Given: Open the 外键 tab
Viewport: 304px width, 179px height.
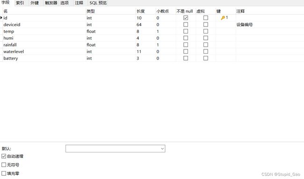Looking at the screenshot, I should [x=35, y=3].
